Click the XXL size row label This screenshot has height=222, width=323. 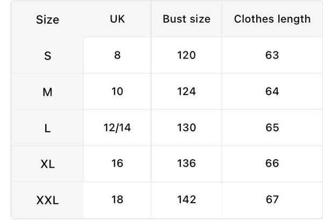point(47,200)
